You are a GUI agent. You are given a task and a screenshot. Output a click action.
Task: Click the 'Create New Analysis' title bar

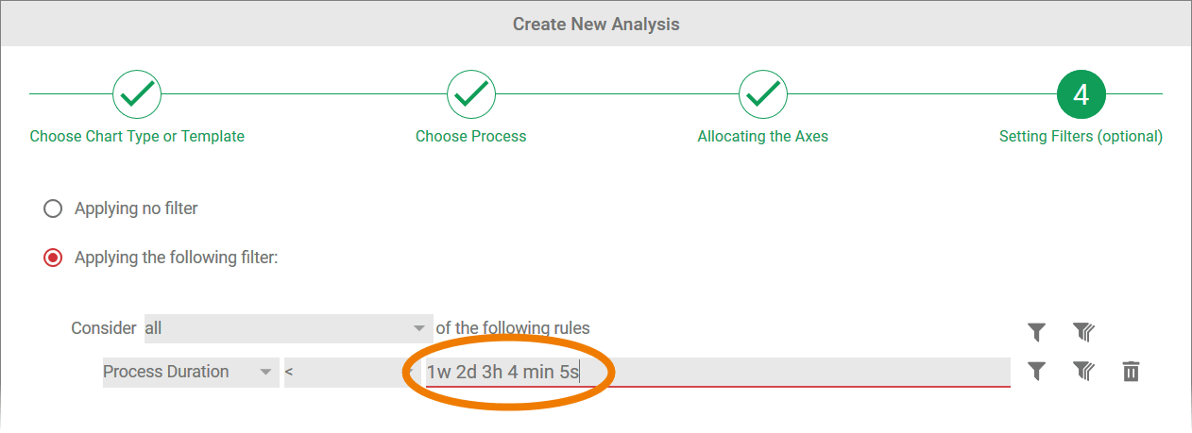pyautogui.click(x=596, y=24)
